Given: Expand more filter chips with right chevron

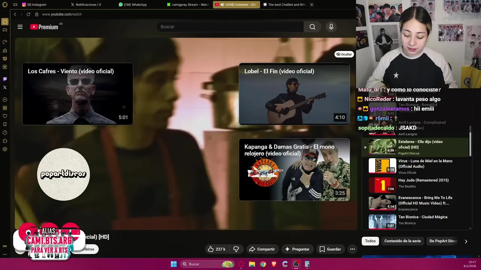Looking at the screenshot, I should coord(466,241).
